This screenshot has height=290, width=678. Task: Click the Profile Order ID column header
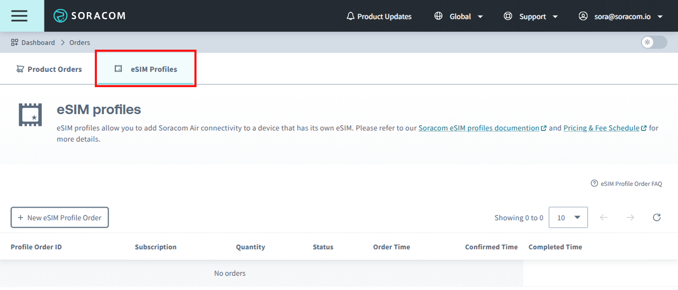36,247
